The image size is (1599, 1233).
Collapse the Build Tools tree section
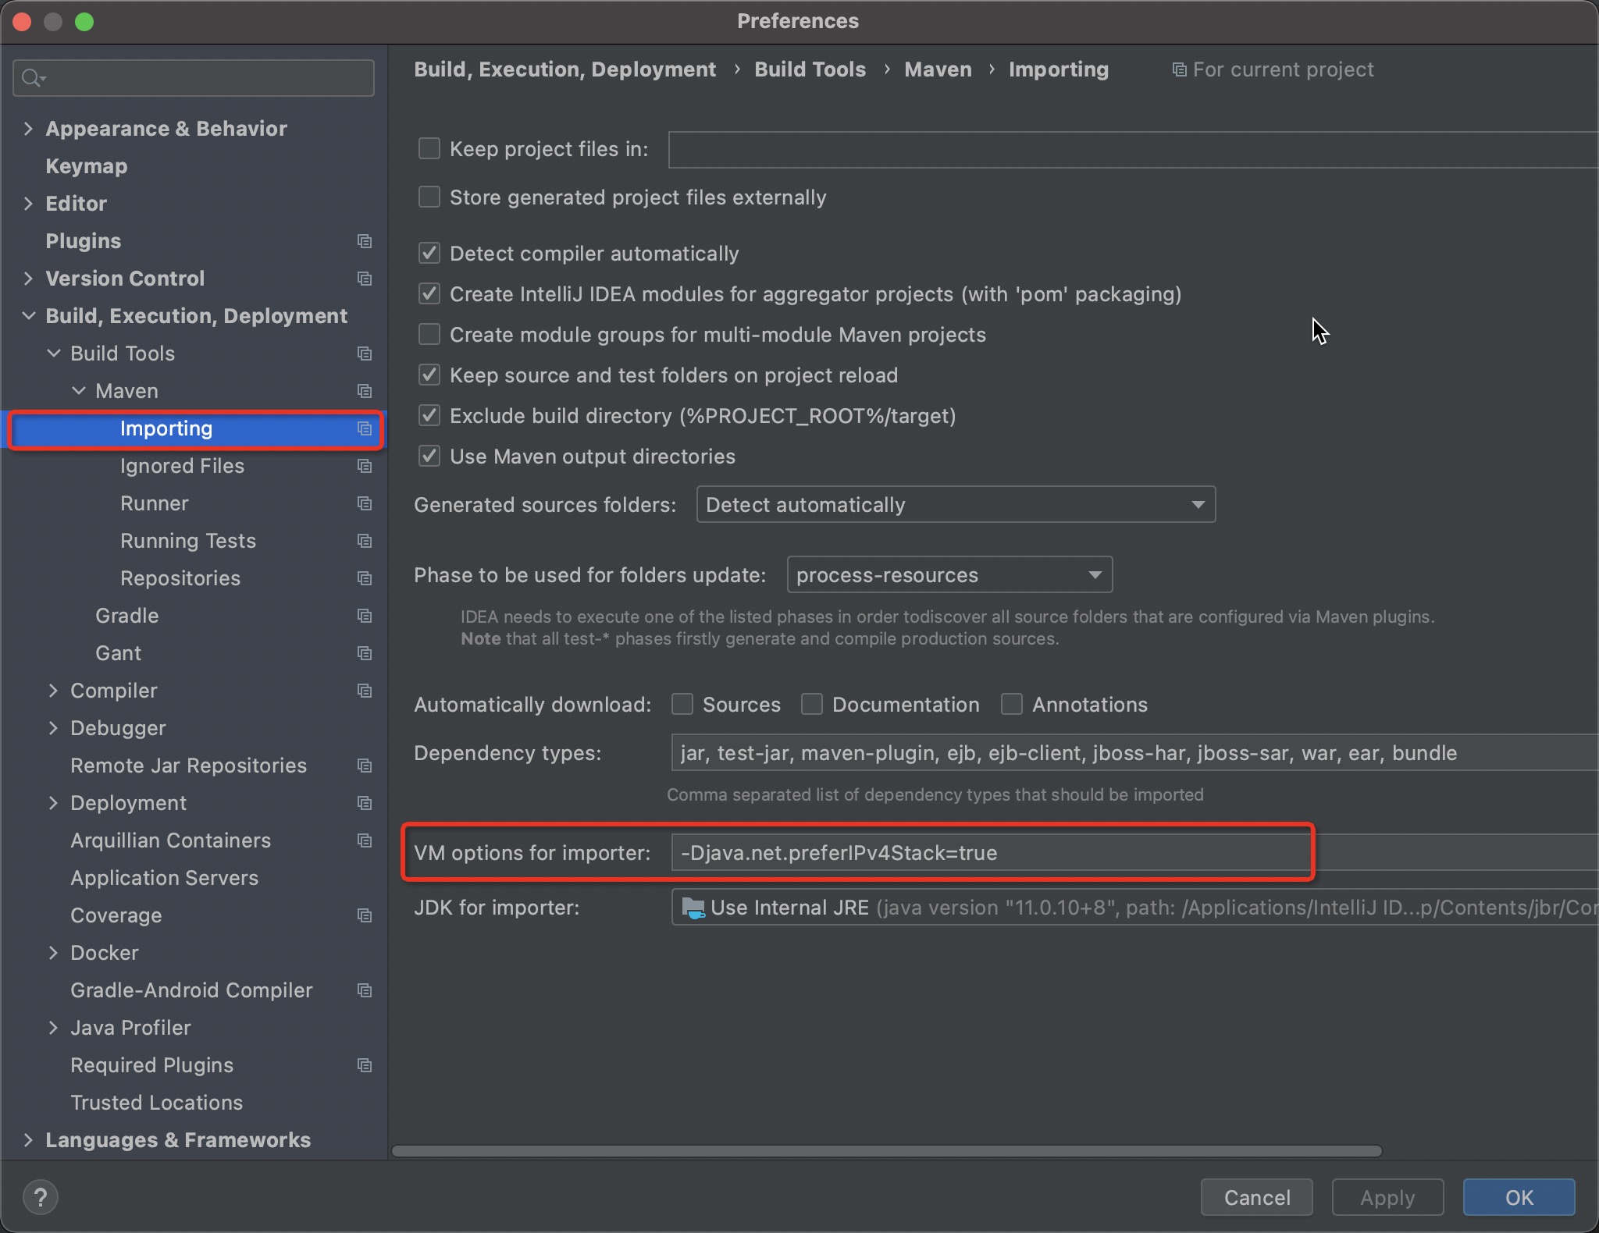[53, 354]
